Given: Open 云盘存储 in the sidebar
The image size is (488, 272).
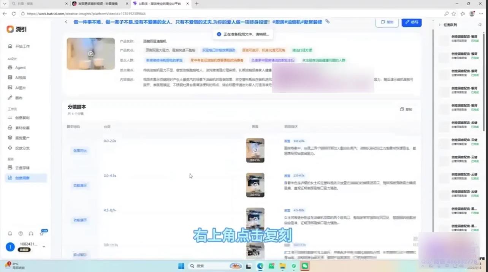Looking at the screenshot, I should pyautogui.click(x=19, y=168).
